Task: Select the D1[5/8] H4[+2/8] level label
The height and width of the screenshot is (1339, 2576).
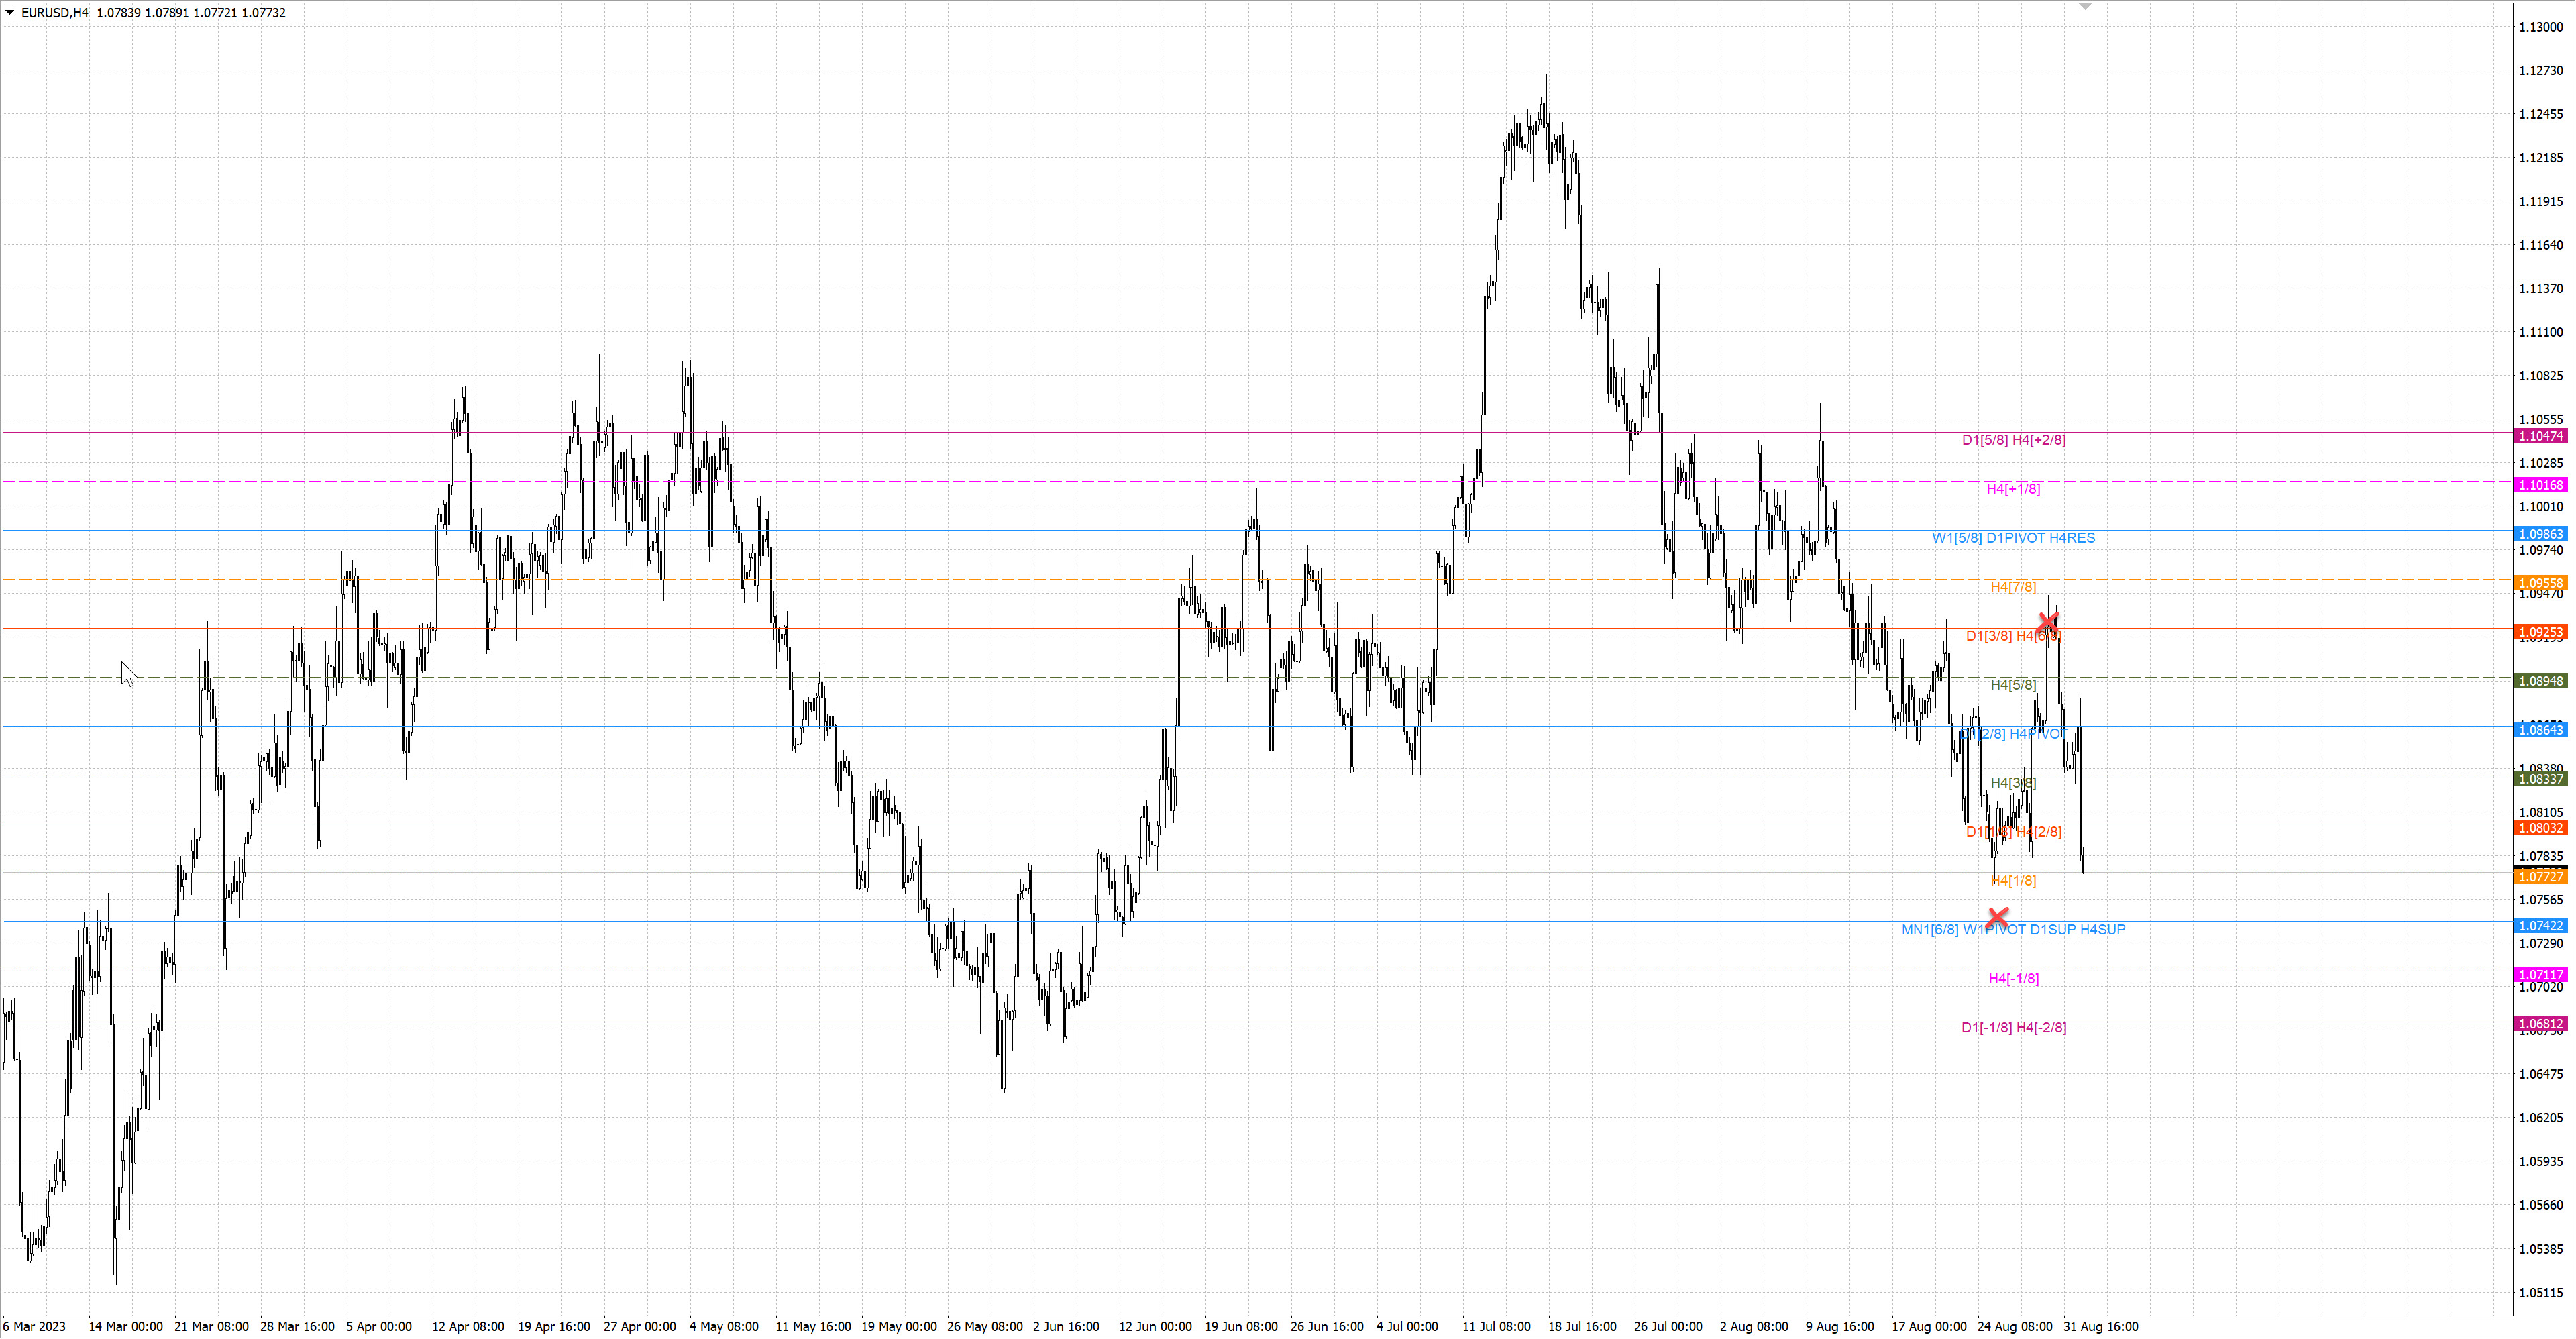Action: 2013,440
